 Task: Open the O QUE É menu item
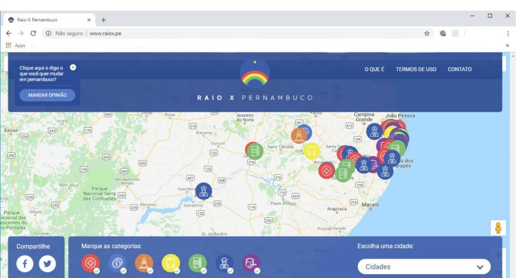pyautogui.click(x=374, y=70)
